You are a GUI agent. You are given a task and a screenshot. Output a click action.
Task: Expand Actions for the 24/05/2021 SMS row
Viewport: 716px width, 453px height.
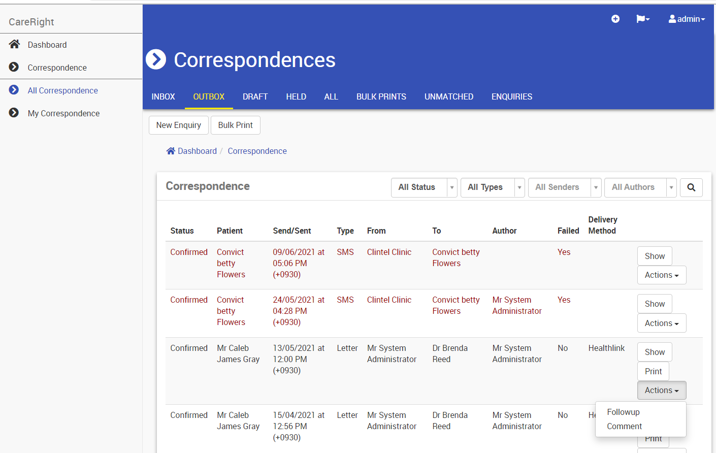pyautogui.click(x=662, y=323)
